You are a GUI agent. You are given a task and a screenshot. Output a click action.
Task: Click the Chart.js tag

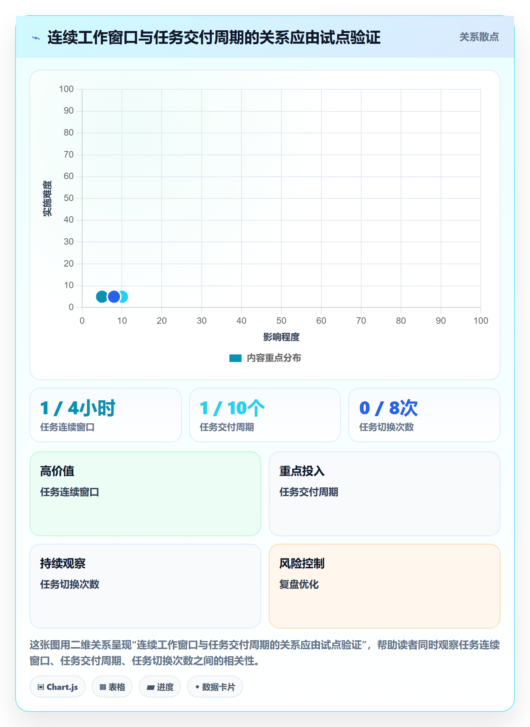[58, 687]
